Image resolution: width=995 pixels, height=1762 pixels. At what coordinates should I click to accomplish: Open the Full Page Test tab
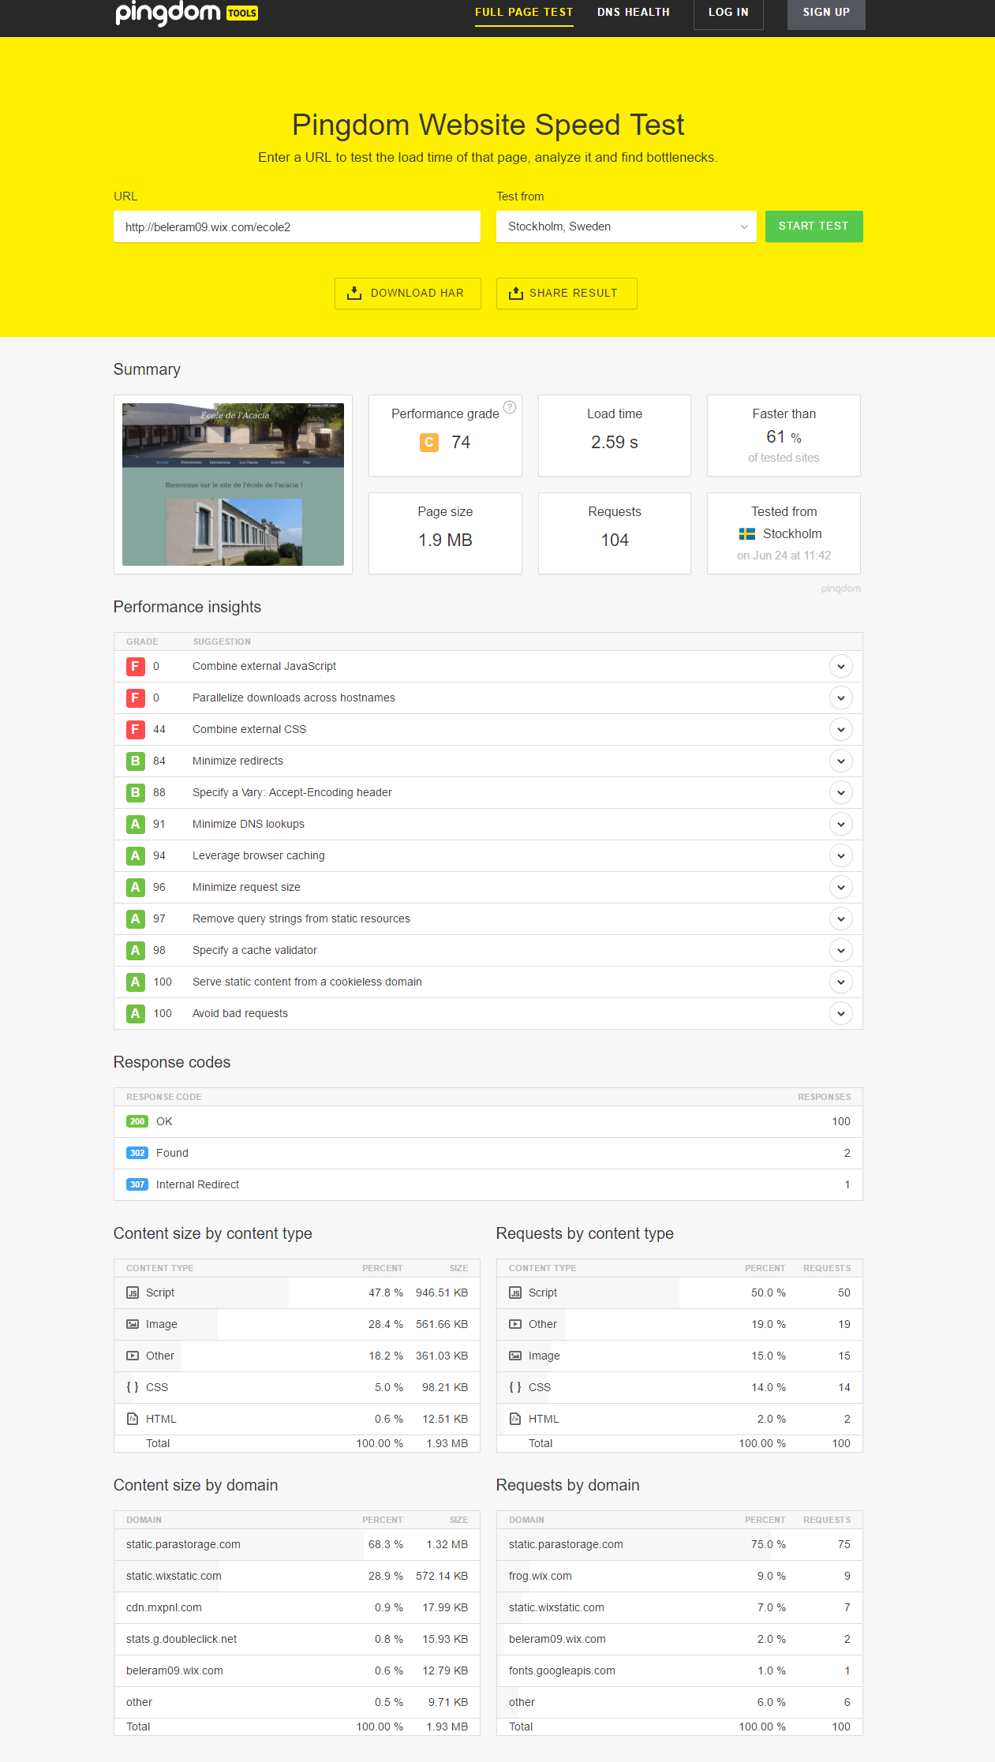524,13
